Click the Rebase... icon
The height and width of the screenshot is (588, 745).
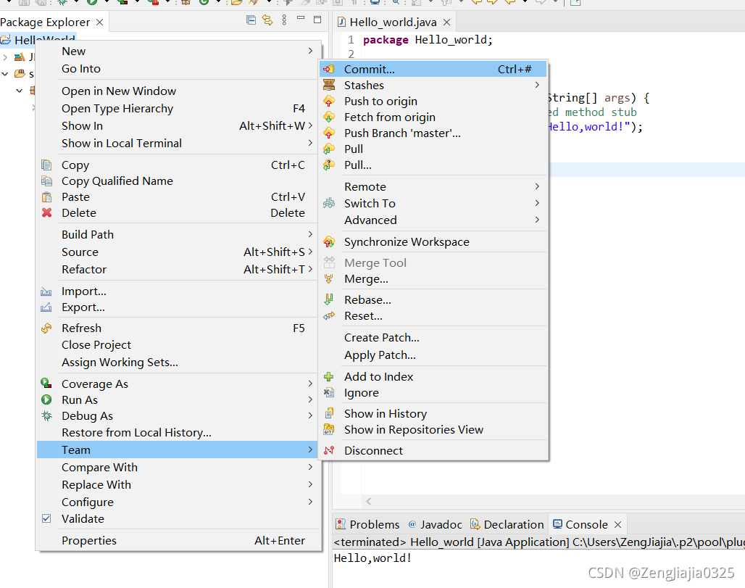coord(329,300)
